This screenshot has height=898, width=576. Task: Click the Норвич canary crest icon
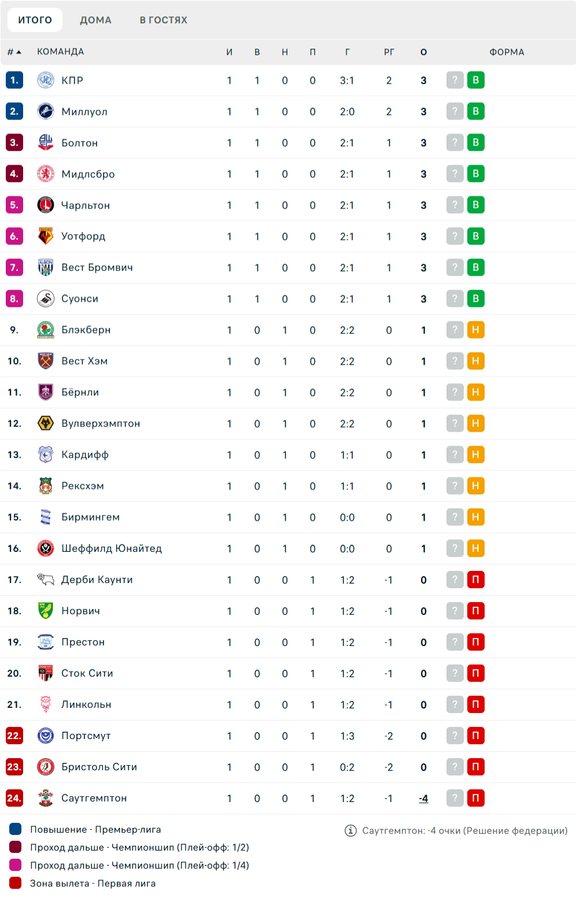pyautogui.click(x=46, y=611)
